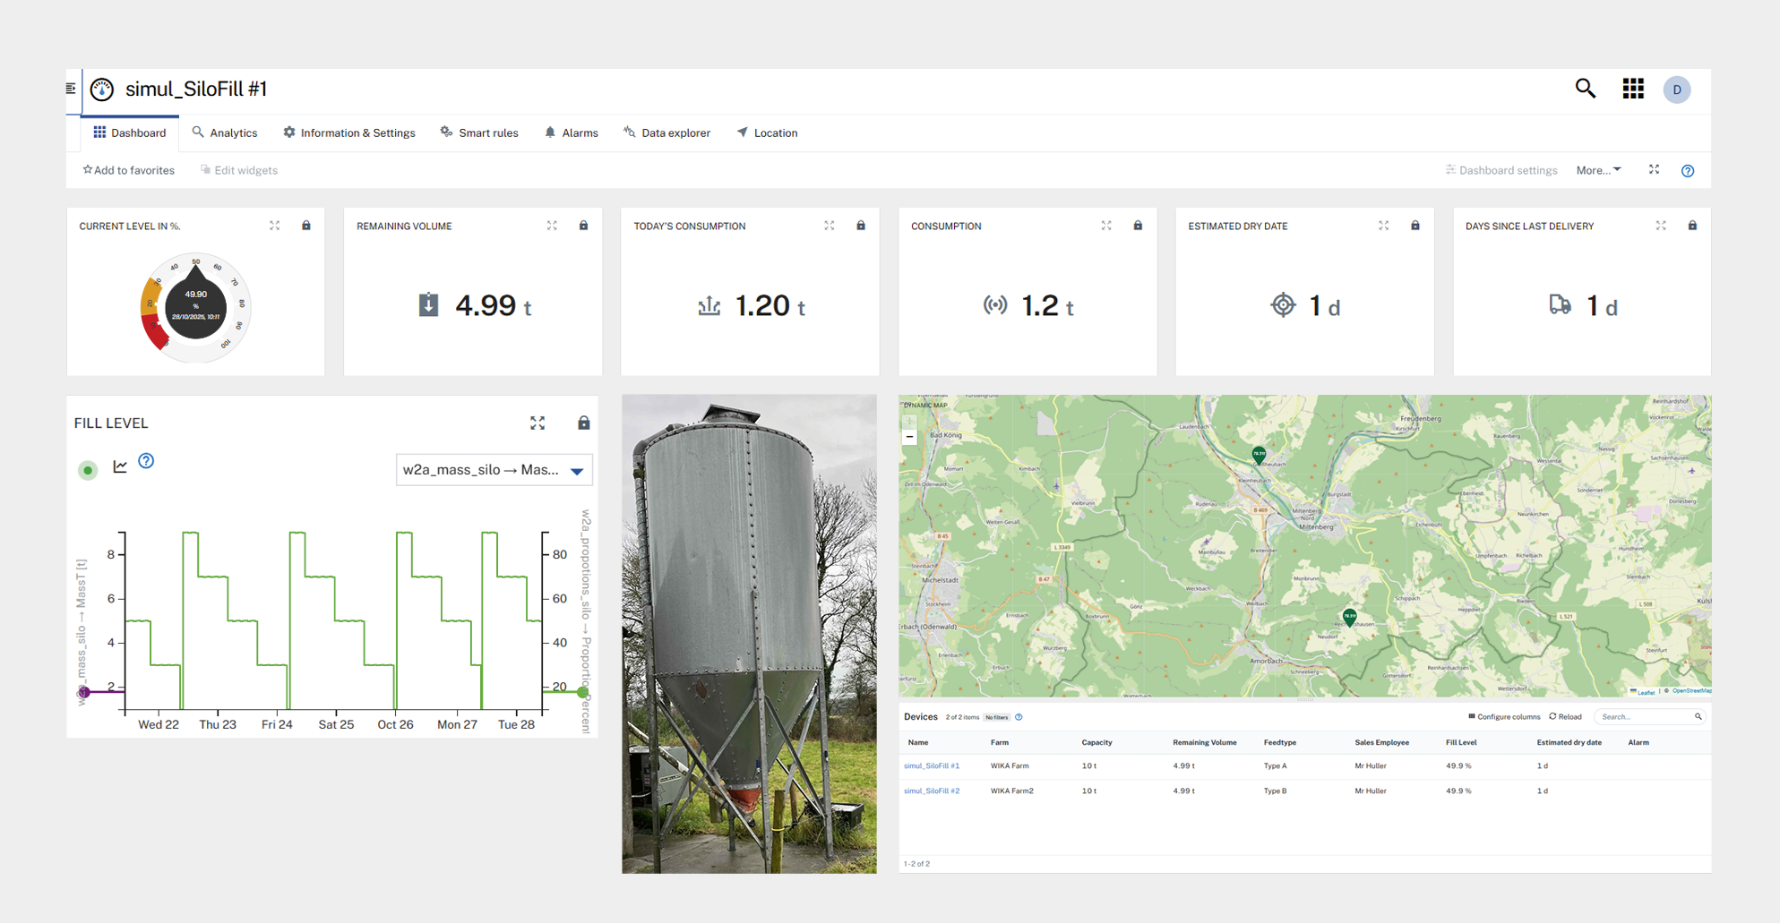Click the zoom out button on the map
Screen dimensions: 1780x923
click(909, 437)
